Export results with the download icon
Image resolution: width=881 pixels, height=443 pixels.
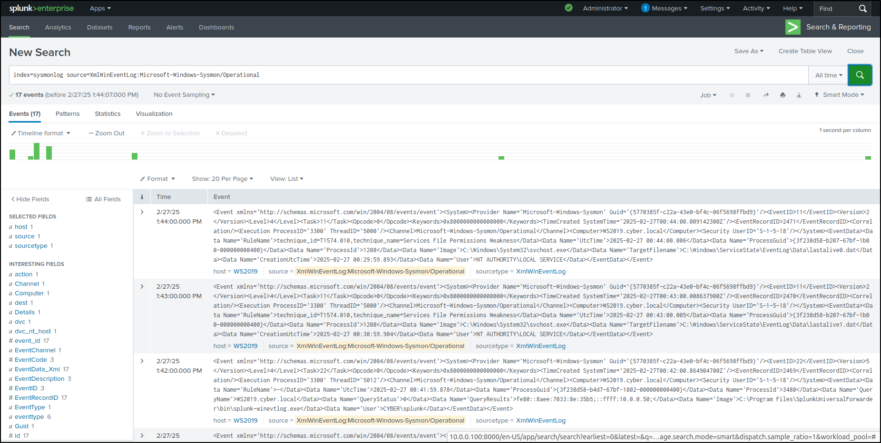pyautogui.click(x=799, y=94)
